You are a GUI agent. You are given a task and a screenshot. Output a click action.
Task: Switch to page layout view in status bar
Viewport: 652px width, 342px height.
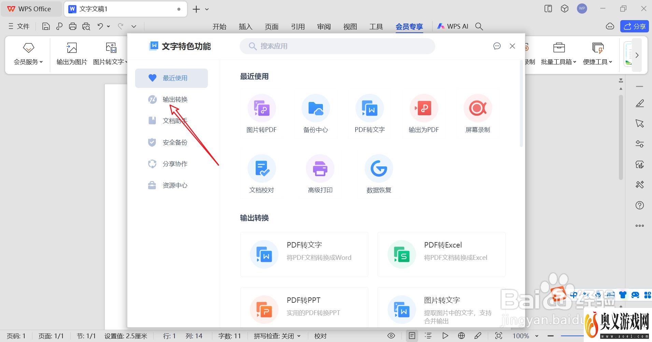coord(412,336)
